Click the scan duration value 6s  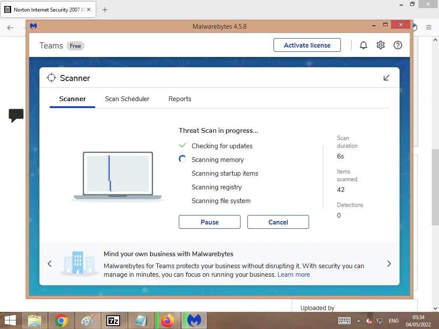pyautogui.click(x=340, y=156)
